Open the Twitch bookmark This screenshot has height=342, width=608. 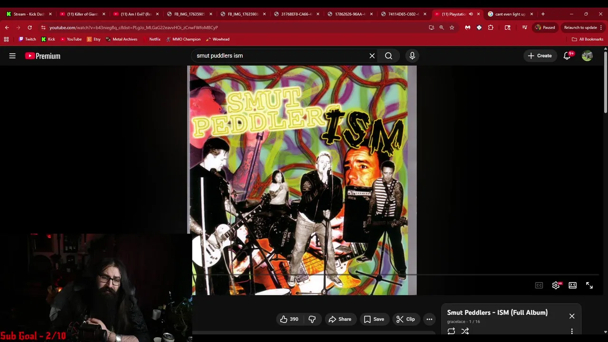(27, 39)
